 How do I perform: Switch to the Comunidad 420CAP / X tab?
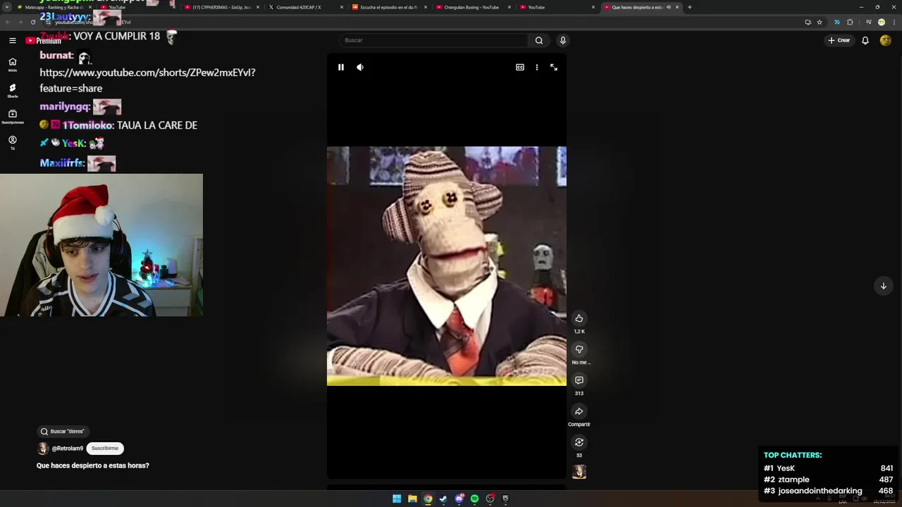[305, 7]
